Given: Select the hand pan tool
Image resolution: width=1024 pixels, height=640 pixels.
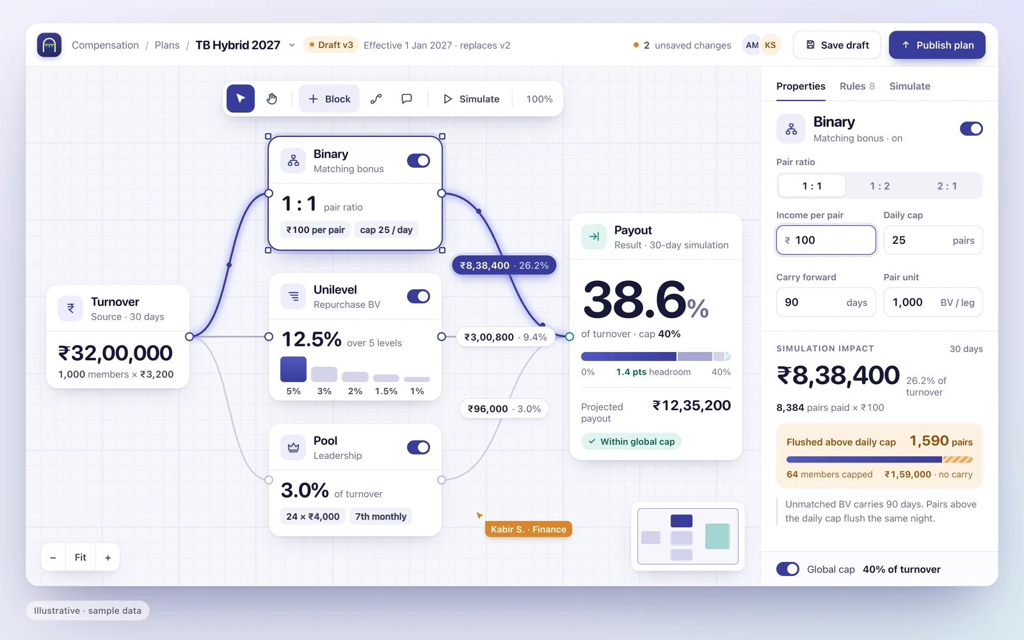Looking at the screenshot, I should pyautogui.click(x=272, y=99).
